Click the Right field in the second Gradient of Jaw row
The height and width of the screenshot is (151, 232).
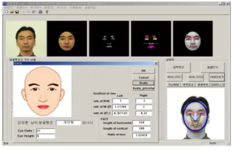(x=144, y=107)
